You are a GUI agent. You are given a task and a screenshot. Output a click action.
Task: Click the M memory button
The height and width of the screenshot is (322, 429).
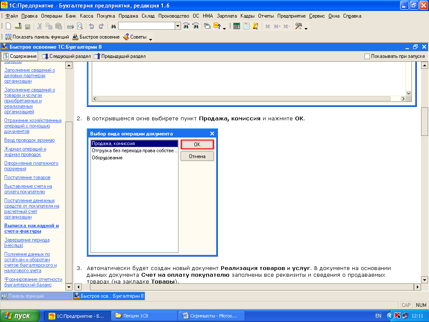(268, 26)
